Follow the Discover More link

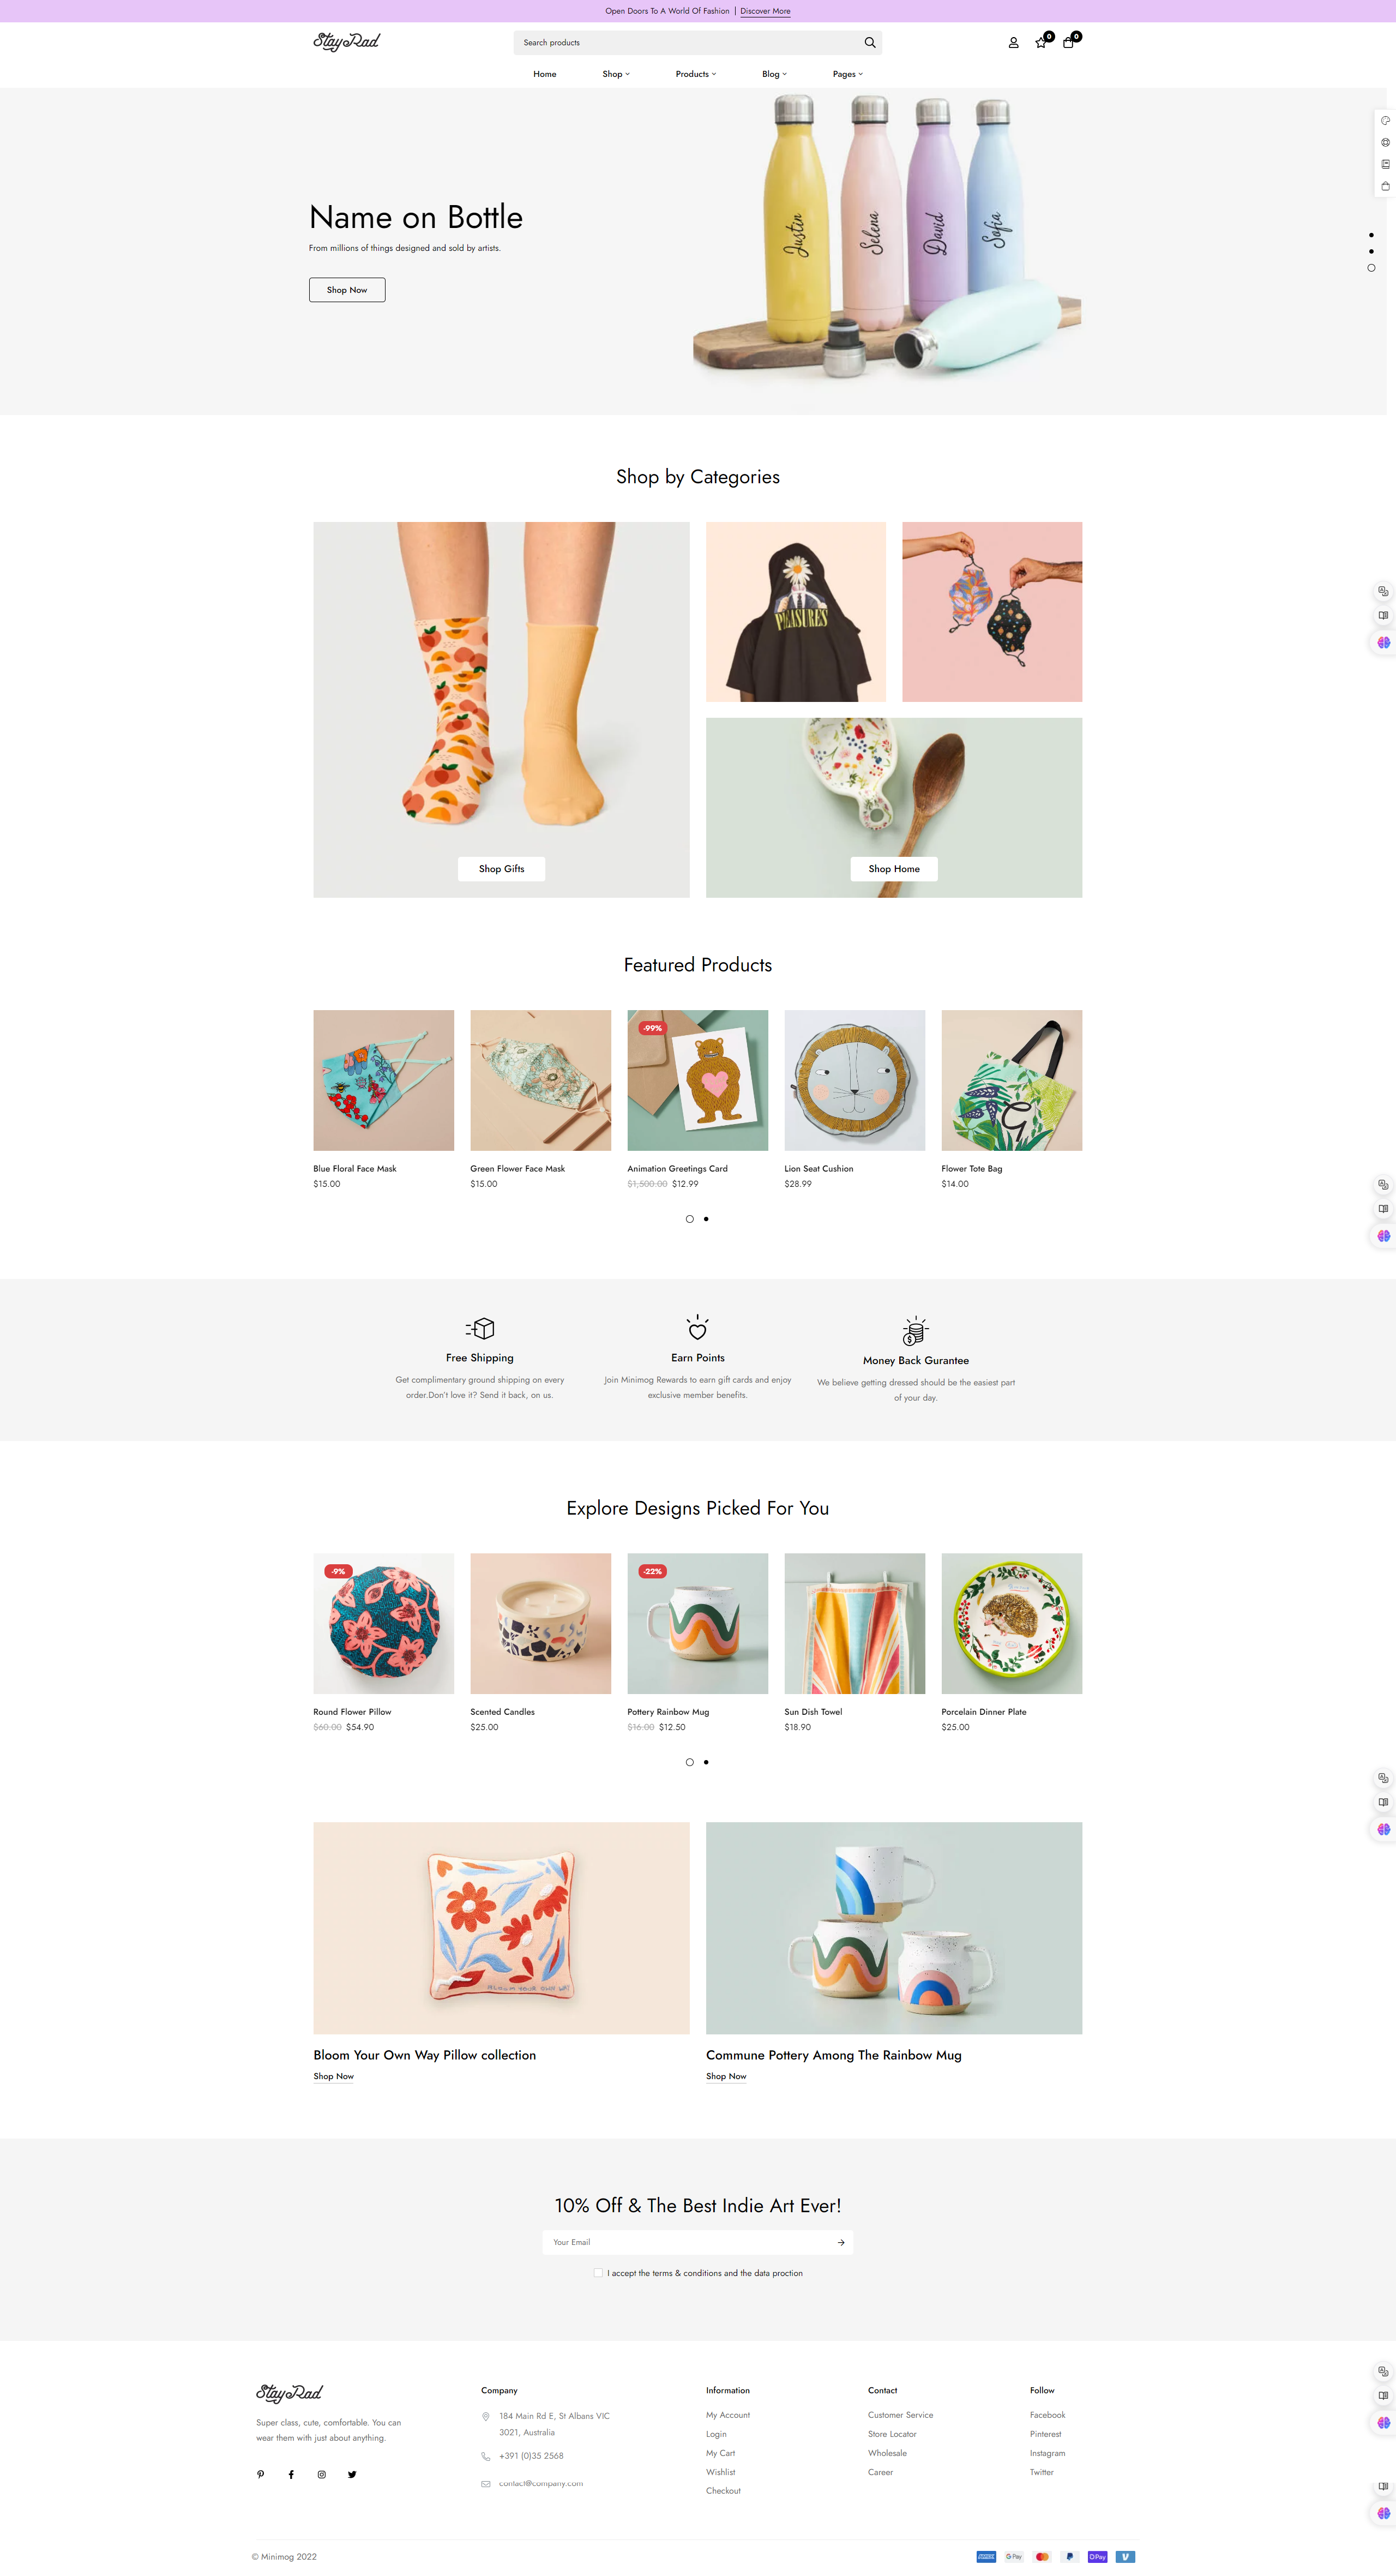click(765, 11)
